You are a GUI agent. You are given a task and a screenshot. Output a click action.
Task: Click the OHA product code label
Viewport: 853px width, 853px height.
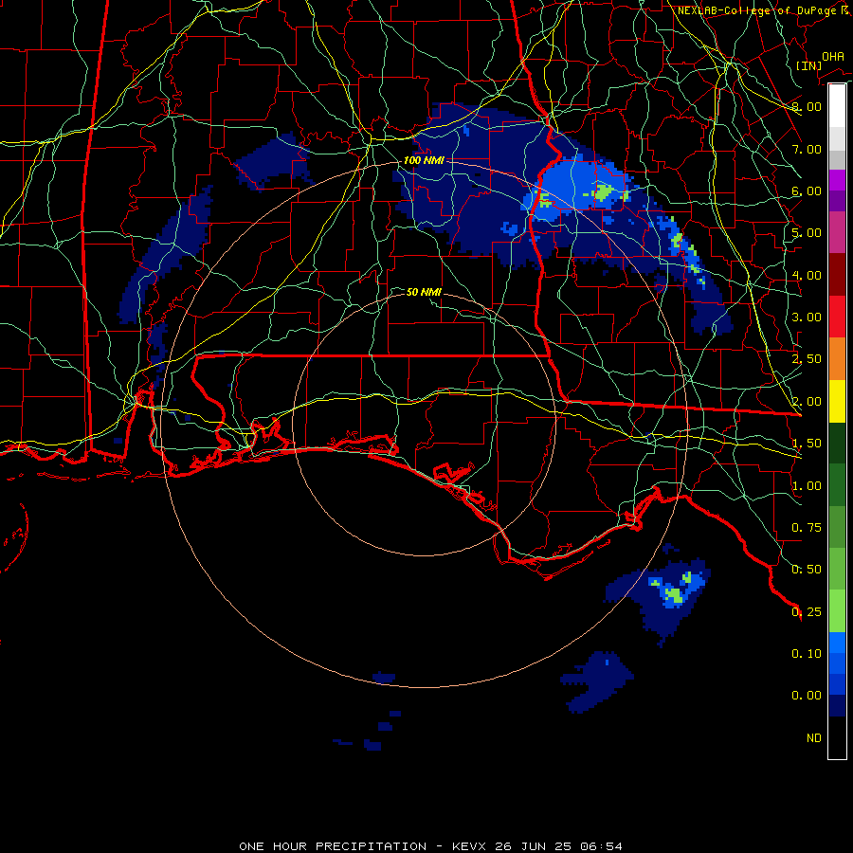click(832, 57)
